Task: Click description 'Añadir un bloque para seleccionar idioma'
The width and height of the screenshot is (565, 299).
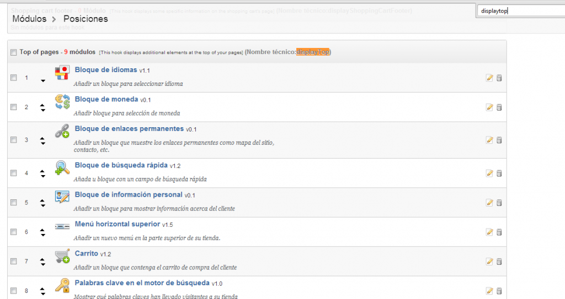Action: tap(128, 84)
